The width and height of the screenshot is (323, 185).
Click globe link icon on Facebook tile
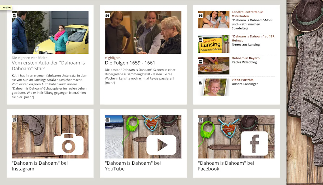201,120
